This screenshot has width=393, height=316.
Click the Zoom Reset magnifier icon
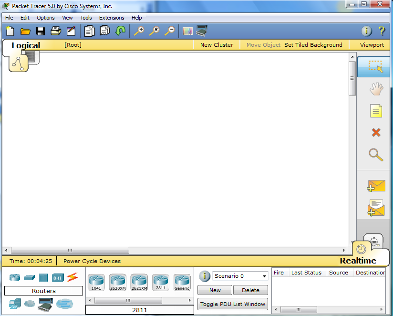154,31
